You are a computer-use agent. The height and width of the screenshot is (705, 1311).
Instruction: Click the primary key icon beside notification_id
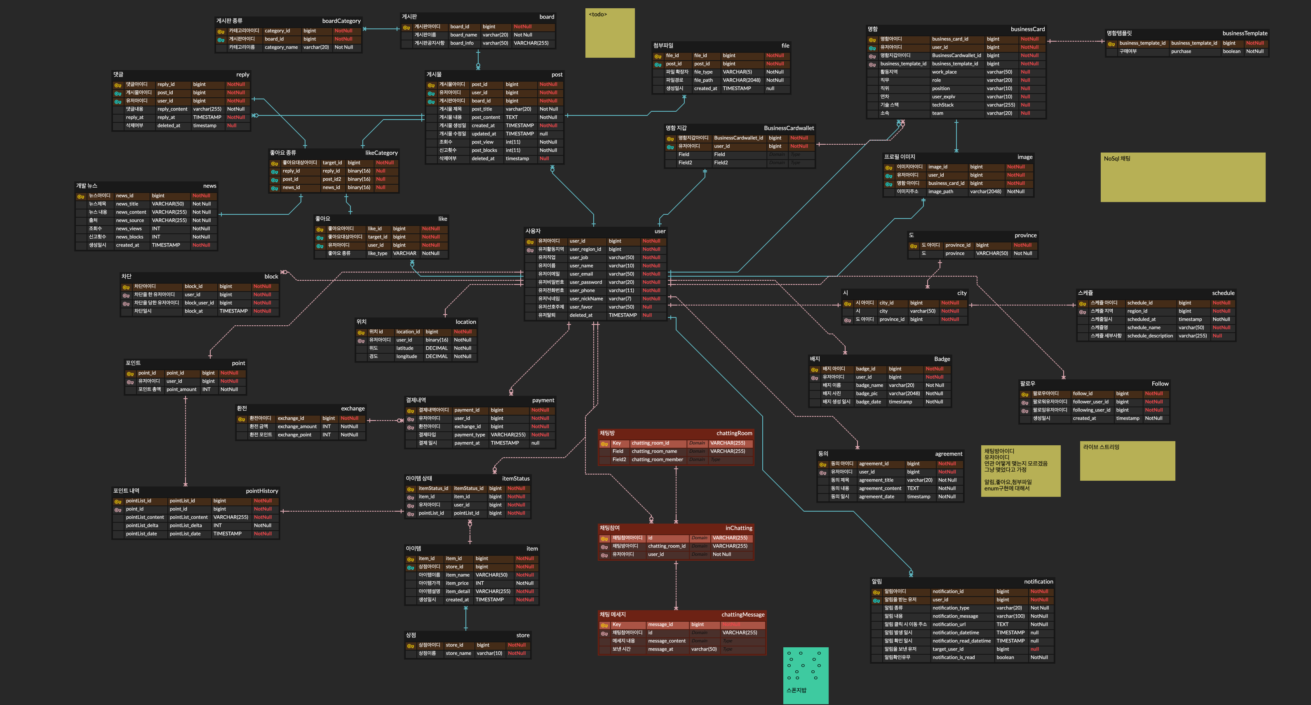coord(876,592)
